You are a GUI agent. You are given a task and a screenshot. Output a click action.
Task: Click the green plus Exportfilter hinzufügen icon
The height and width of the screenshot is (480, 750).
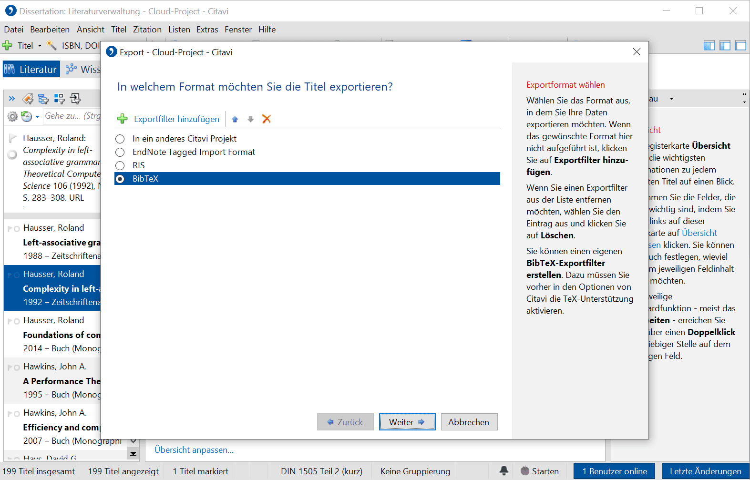[x=123, y=119]
